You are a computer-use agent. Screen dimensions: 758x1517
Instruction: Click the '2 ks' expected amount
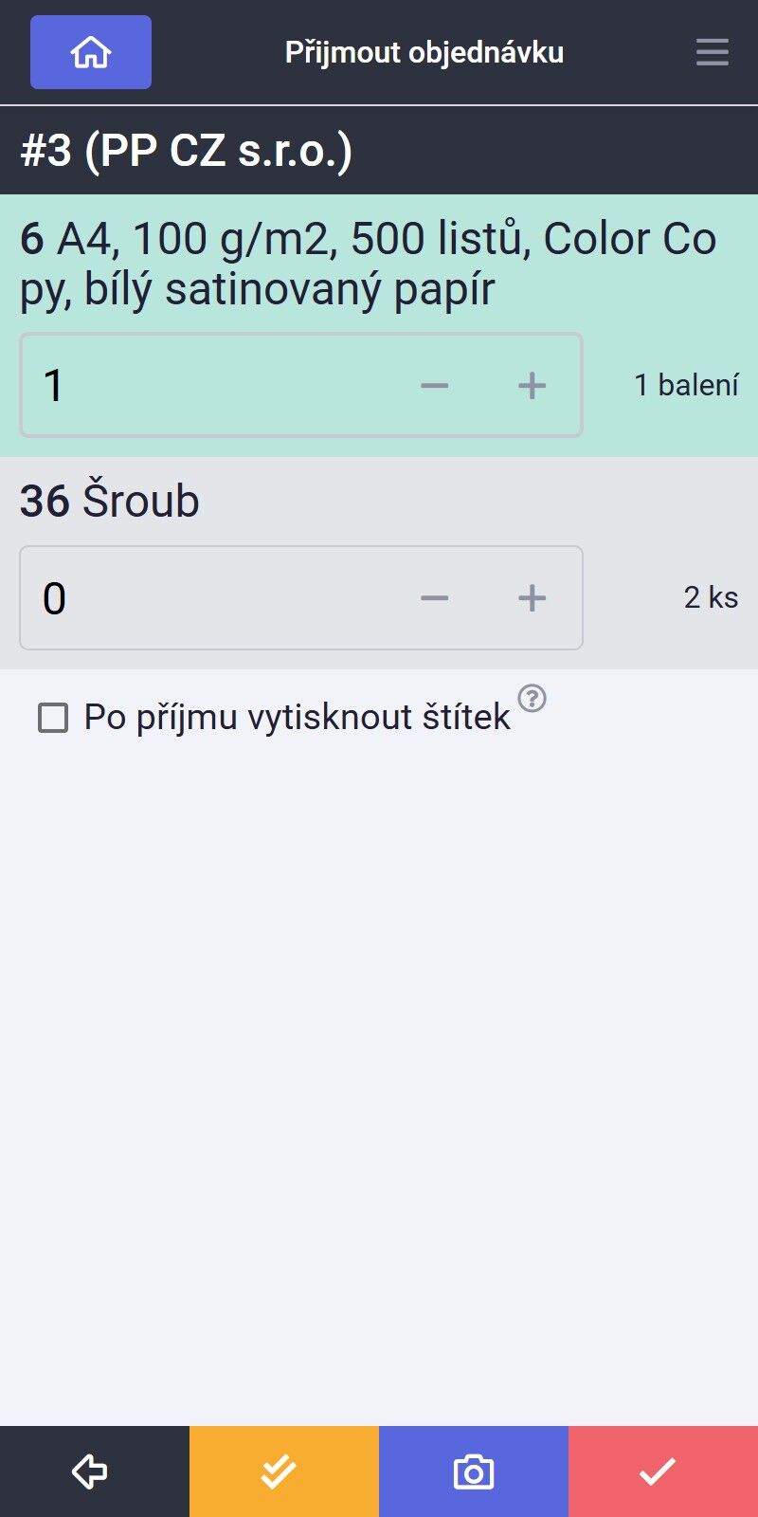[x=711, y=597]
